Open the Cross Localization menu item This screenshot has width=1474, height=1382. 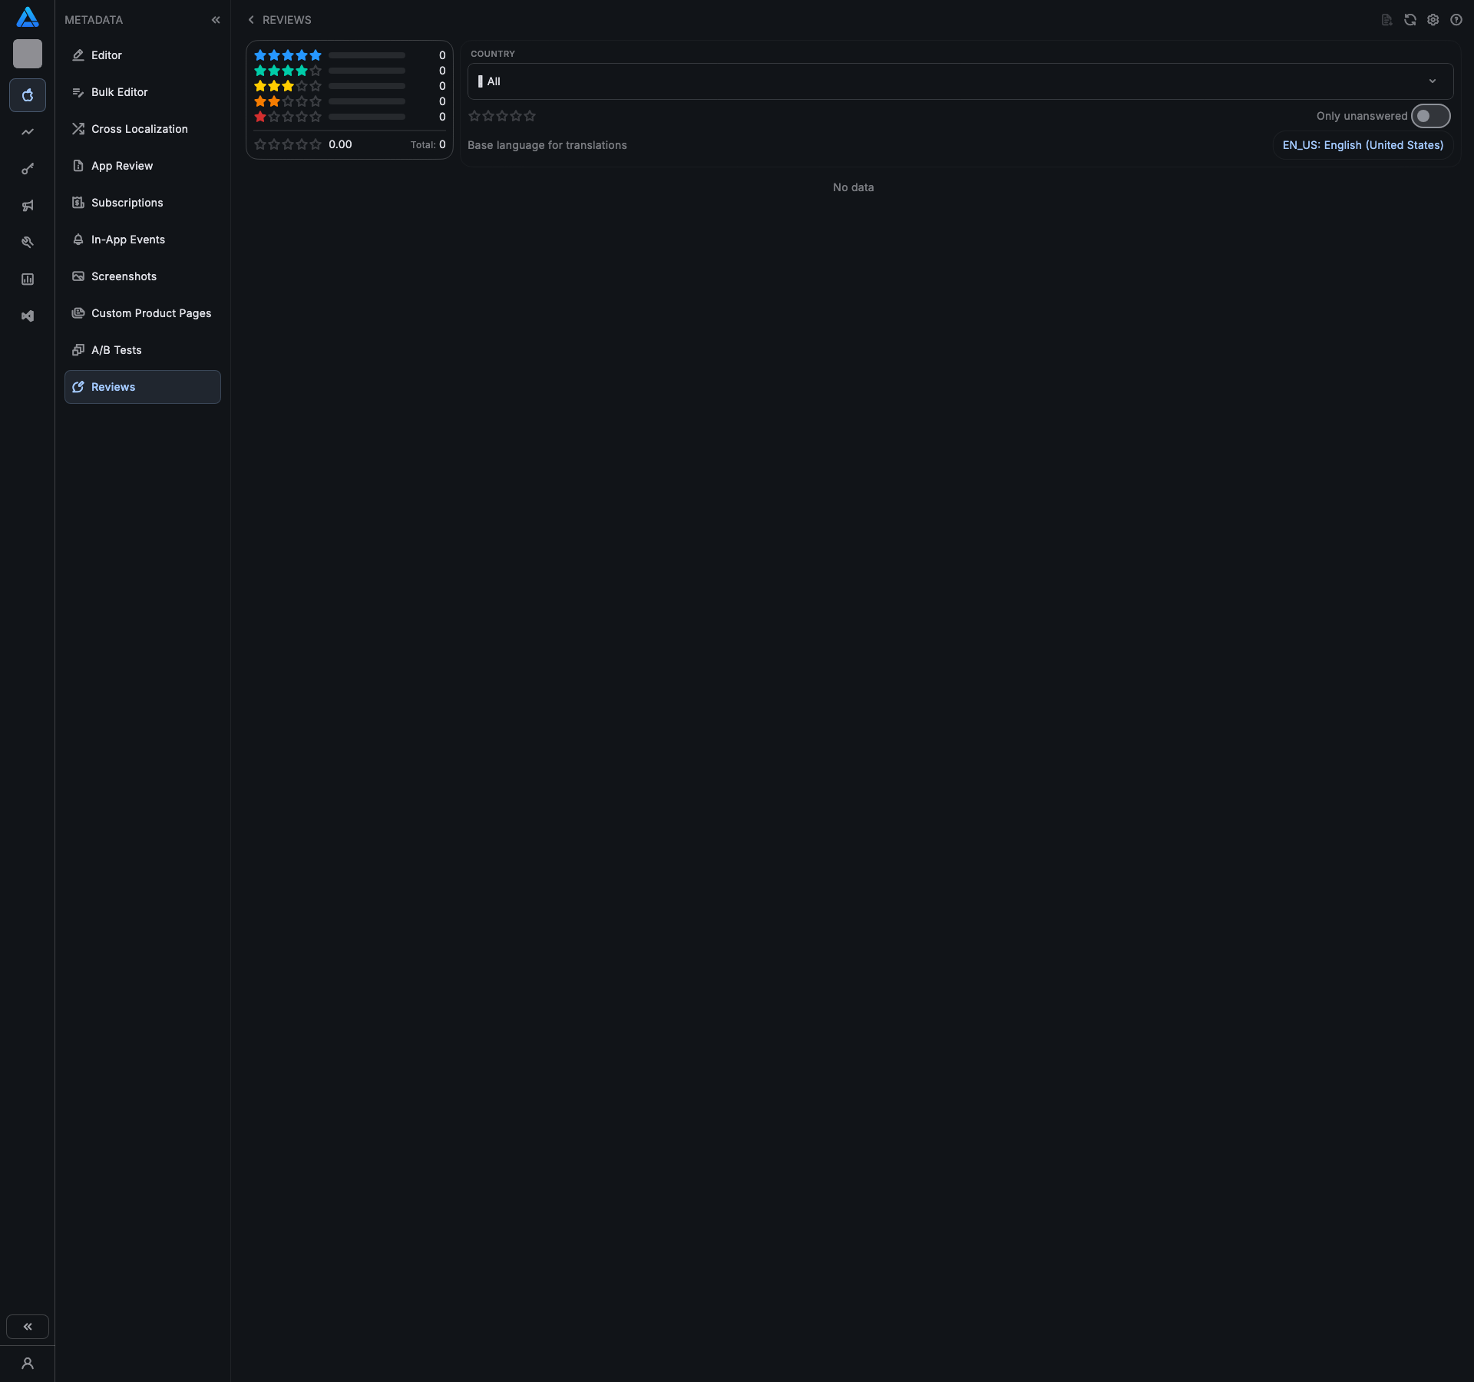tap(139, 129)
